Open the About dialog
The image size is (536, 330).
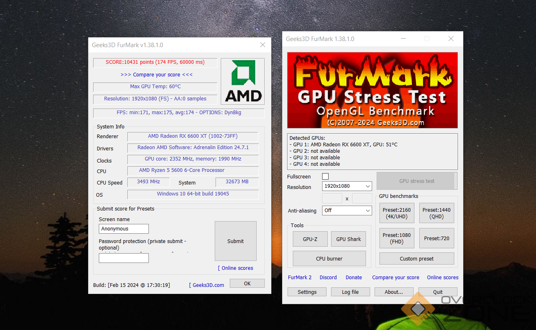394,292
